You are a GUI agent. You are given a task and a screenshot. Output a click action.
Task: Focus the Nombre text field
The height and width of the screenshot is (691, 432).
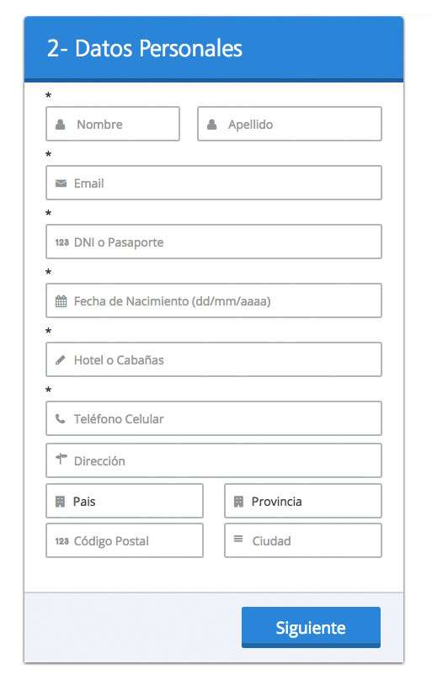click(x=113, y=124)
